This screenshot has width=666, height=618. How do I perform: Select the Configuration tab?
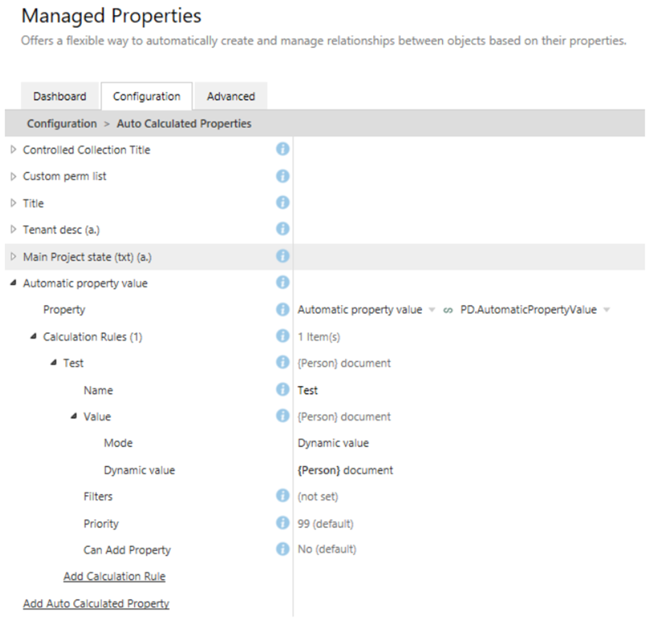[147, 96]
